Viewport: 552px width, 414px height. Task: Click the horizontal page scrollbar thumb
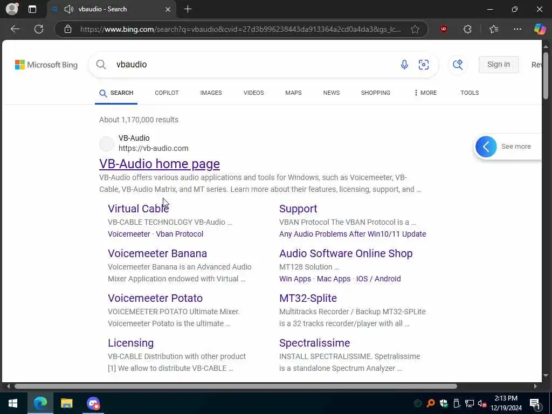coord(236,386)
